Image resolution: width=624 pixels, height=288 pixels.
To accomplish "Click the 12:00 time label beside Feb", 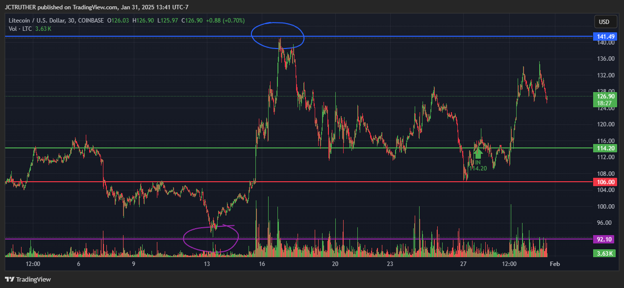I will coord(510,264).
